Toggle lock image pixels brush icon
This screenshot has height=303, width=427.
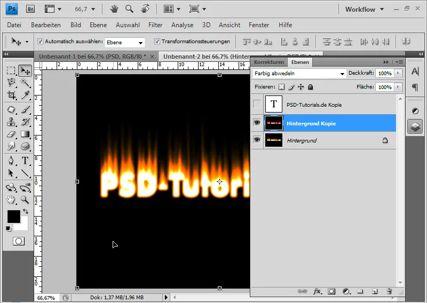click(291, 87)
